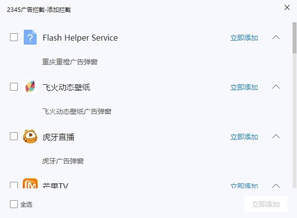Collapse the Flash Helper Service details
The width and height of the screenshot is (297, 218).
click(276, 37)
